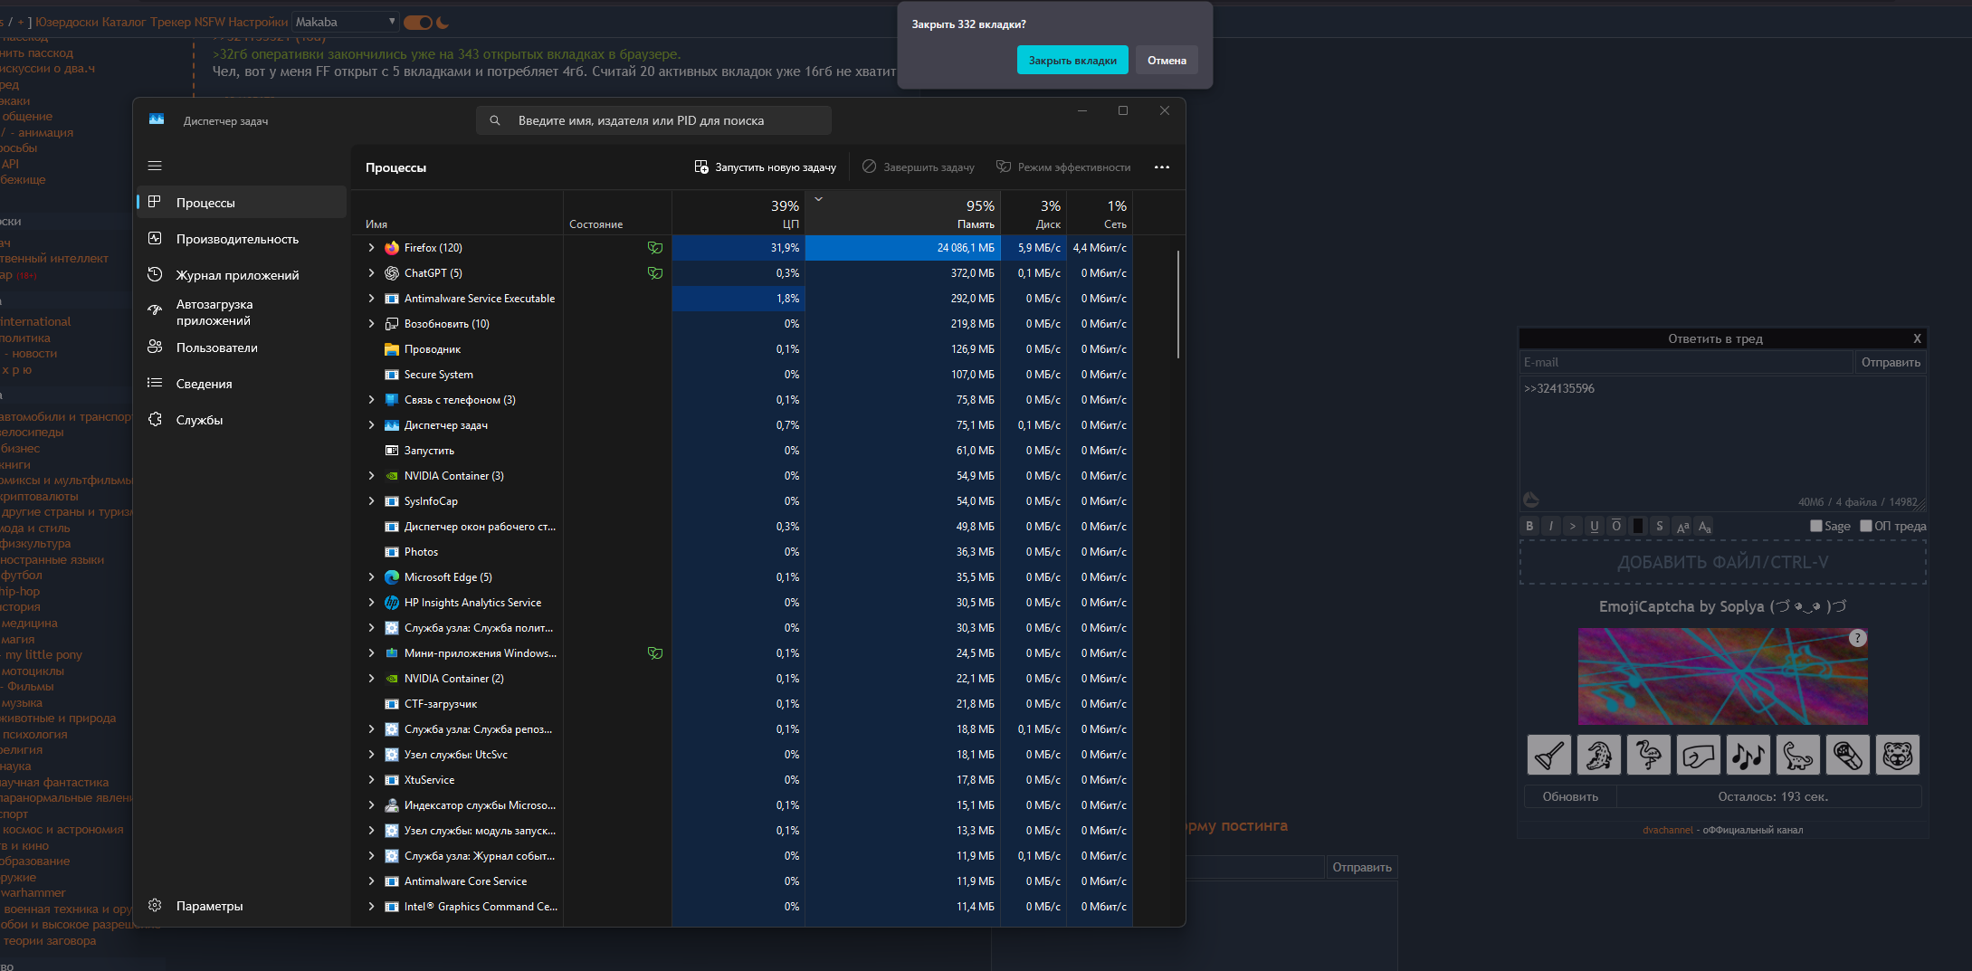
Task: Close the Ответить в тред reply form
Action: click(x=1917, y=338)
